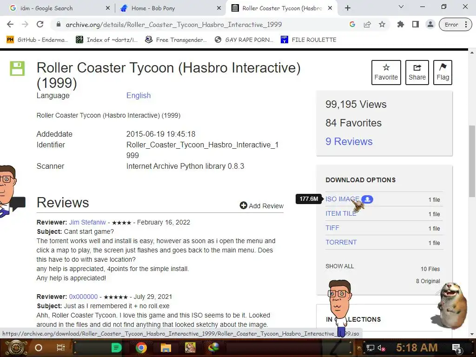
Task: Open the GitHub - Enderma... bookmark
Action: point(37,40)
